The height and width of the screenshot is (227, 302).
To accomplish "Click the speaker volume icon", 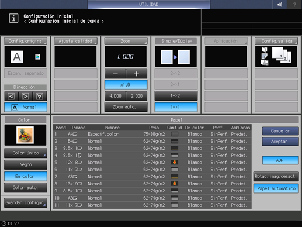I will click(280, 4).
